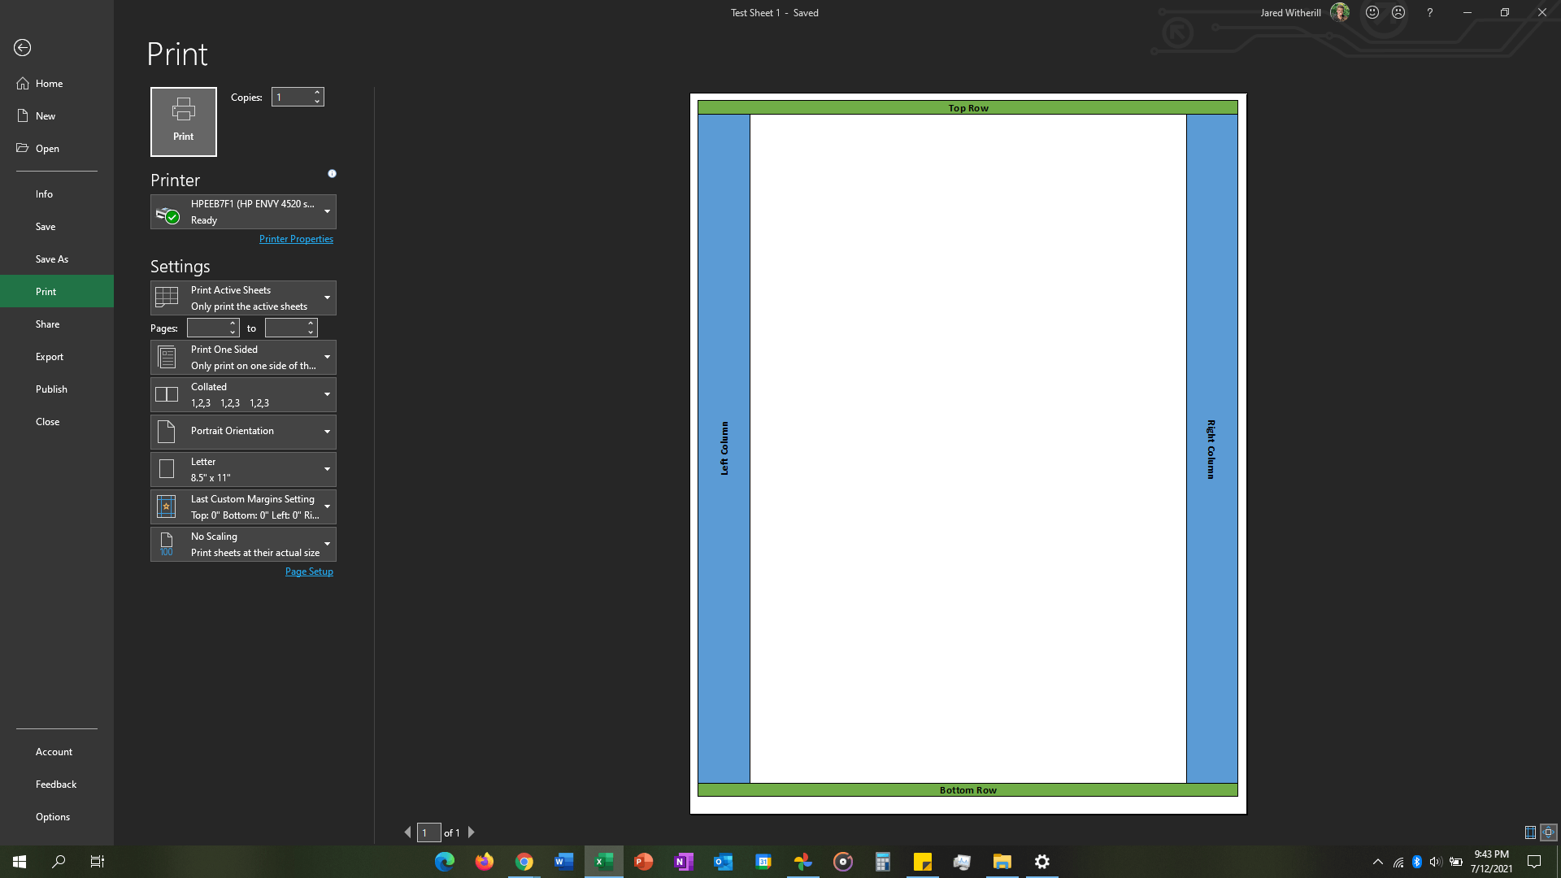This screenshot has height=878, width=1561.
Task: Click the printer info icon
Action: tap(332, 174)
